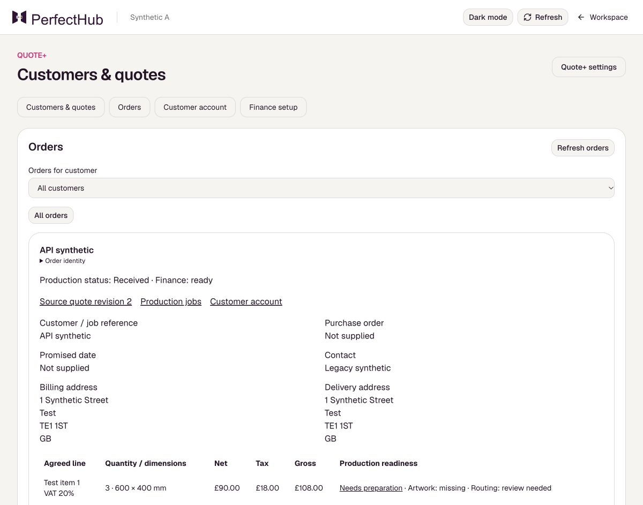Switch to the Customers & quotes tab

pos(61,107)
